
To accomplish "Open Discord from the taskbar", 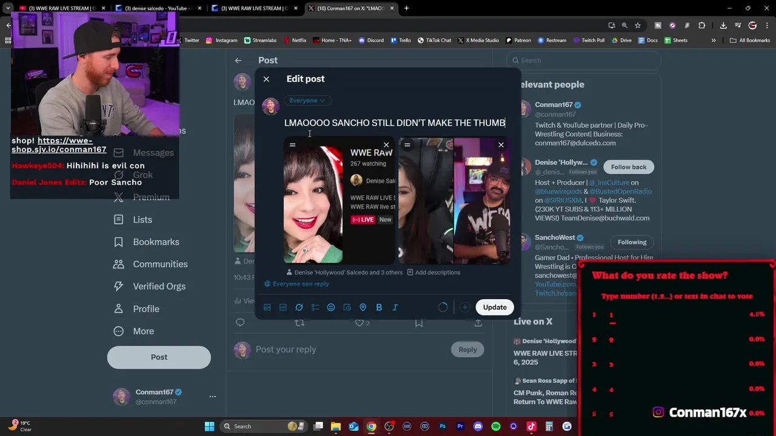I will coord(478,426).
